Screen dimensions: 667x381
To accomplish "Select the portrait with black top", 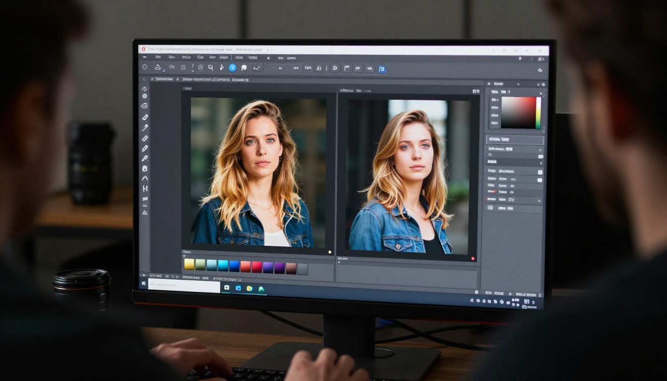I will [408, 177].
